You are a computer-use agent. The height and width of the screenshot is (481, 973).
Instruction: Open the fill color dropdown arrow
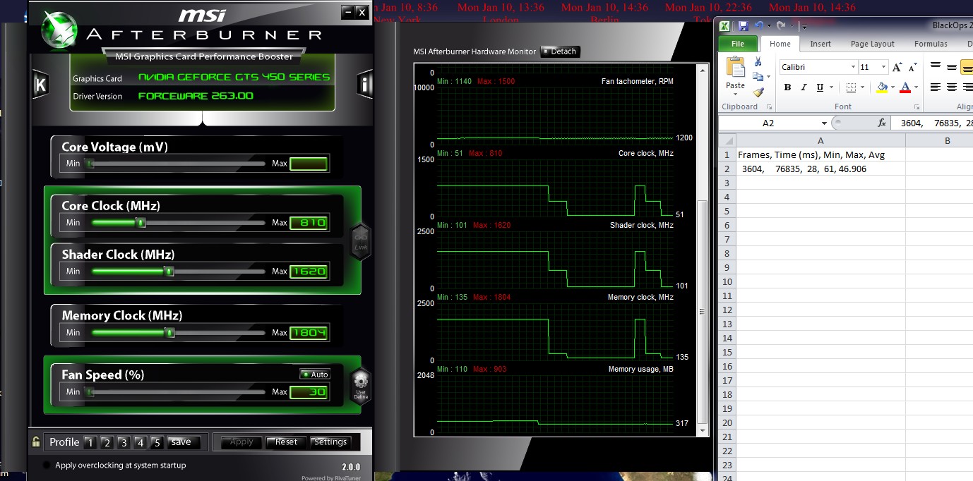coord(892,88)
